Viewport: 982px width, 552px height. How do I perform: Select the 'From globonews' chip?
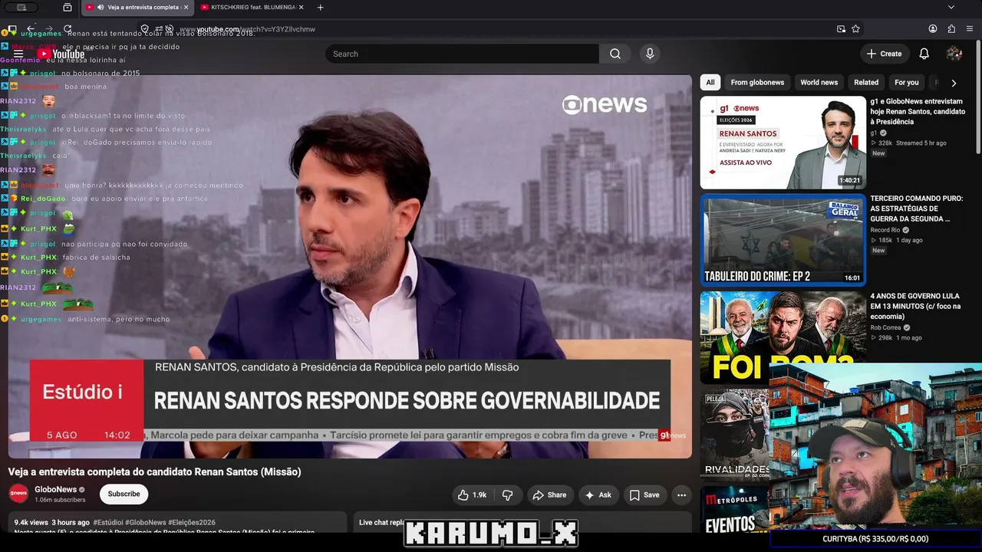click(757, 83)
